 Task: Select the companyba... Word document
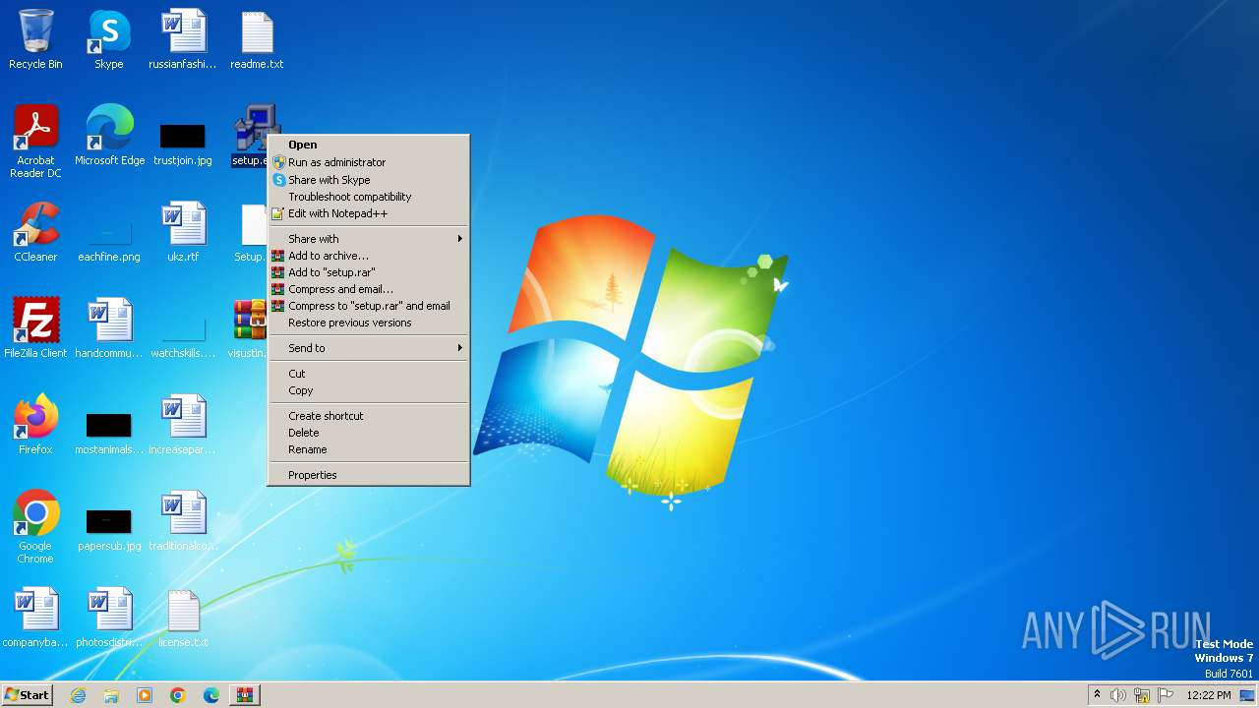35,618
